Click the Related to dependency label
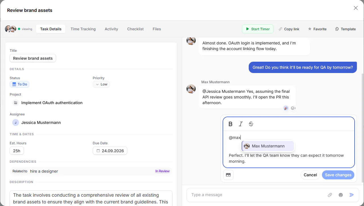Viewport: 364px width, 206px height. (x=20, y=171)
